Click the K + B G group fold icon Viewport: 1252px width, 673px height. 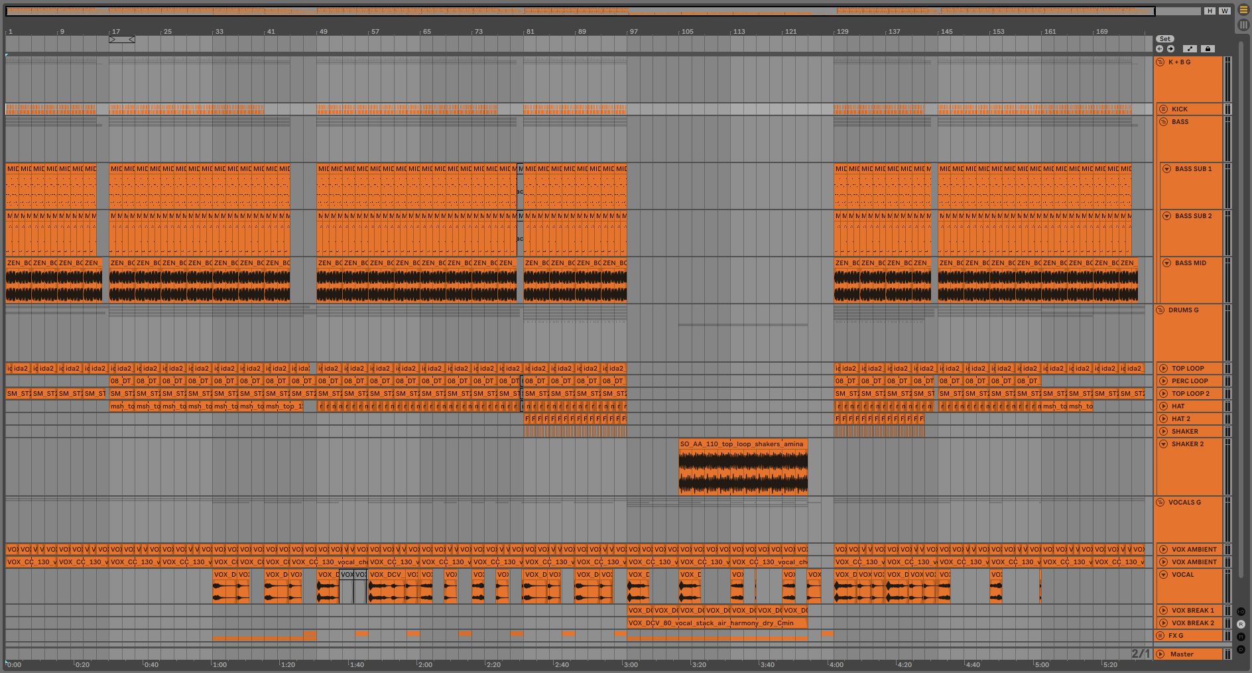(x=1160, y=62)
